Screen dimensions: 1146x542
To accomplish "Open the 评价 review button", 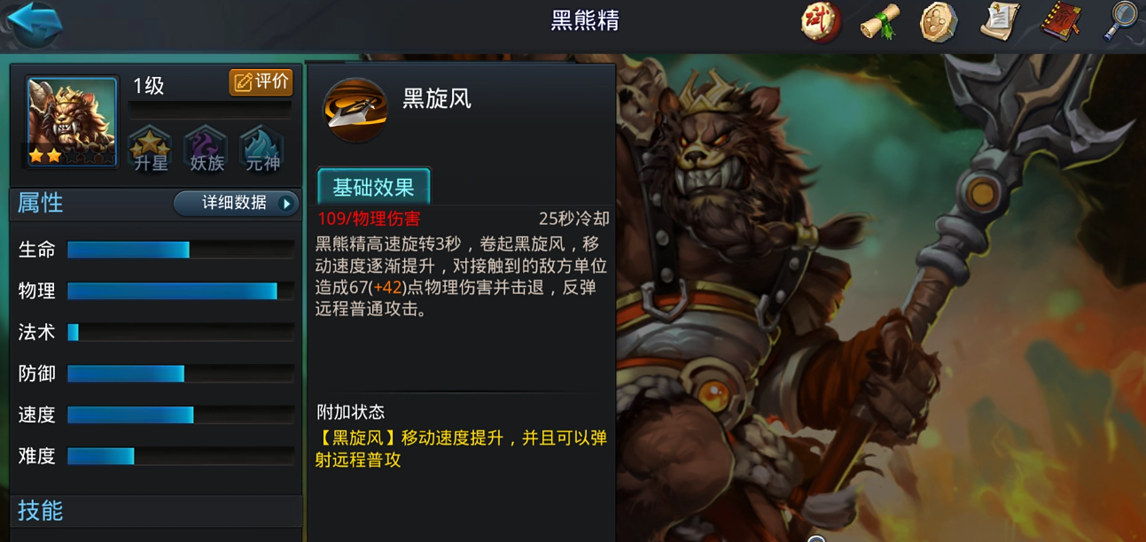I will coord(261,82).
